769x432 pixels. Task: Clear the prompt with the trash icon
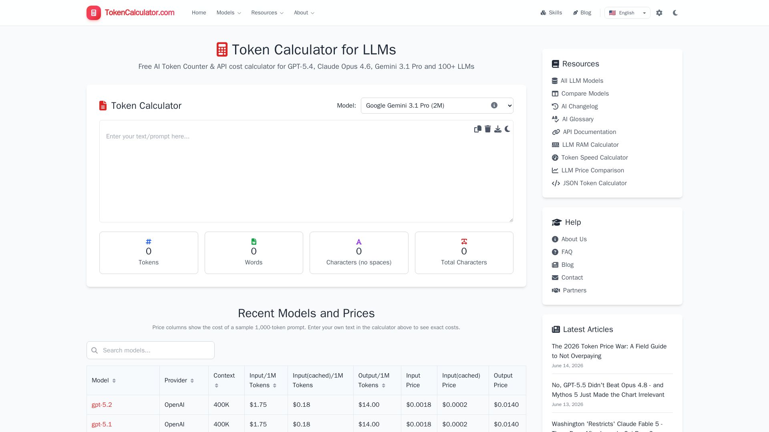(488, 129)
